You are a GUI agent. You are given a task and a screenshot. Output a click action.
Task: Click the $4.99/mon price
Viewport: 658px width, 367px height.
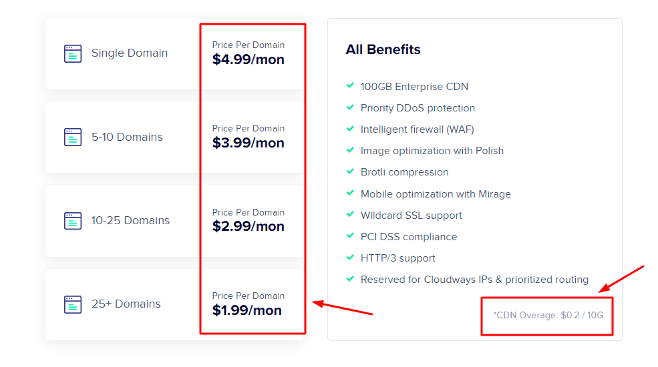(x=249, y=59)
